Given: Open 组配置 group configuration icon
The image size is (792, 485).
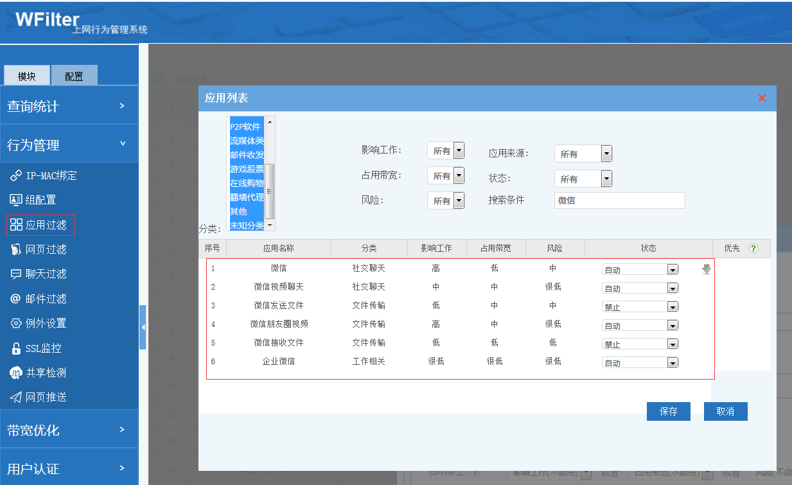Looking at the screenshot, I should tap(16, 200).
